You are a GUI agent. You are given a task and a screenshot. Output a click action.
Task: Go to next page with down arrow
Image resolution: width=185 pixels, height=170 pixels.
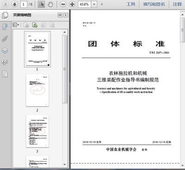(x=15, y=4)
